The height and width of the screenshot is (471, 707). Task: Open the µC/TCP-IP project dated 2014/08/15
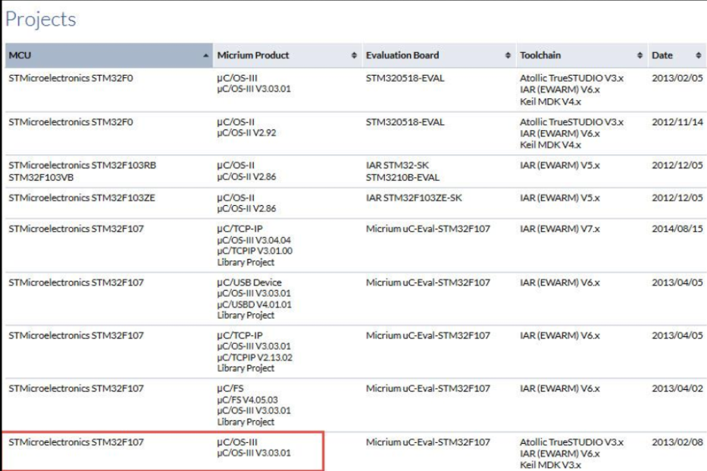[242, 242]
